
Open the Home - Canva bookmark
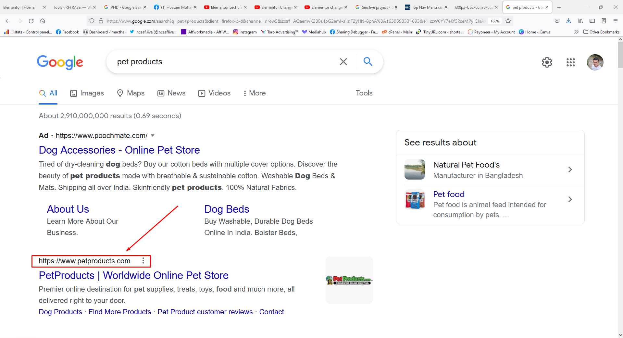(x=534, y=32)
